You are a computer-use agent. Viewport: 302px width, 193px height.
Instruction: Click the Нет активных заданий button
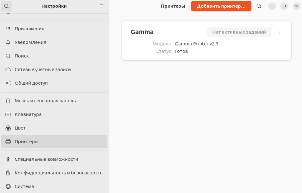click(x=239, y=32)
